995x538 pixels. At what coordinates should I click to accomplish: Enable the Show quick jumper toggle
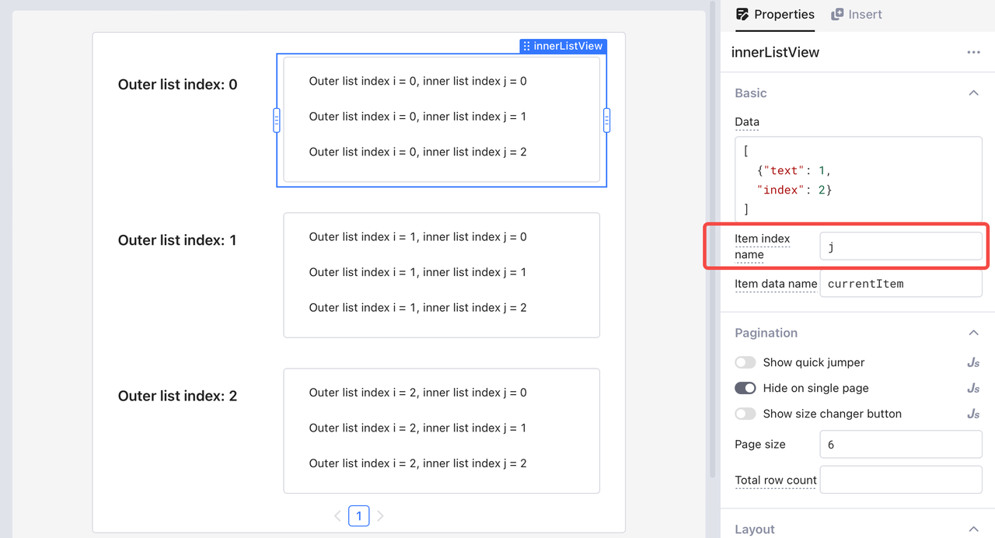[x=745, y=362]
